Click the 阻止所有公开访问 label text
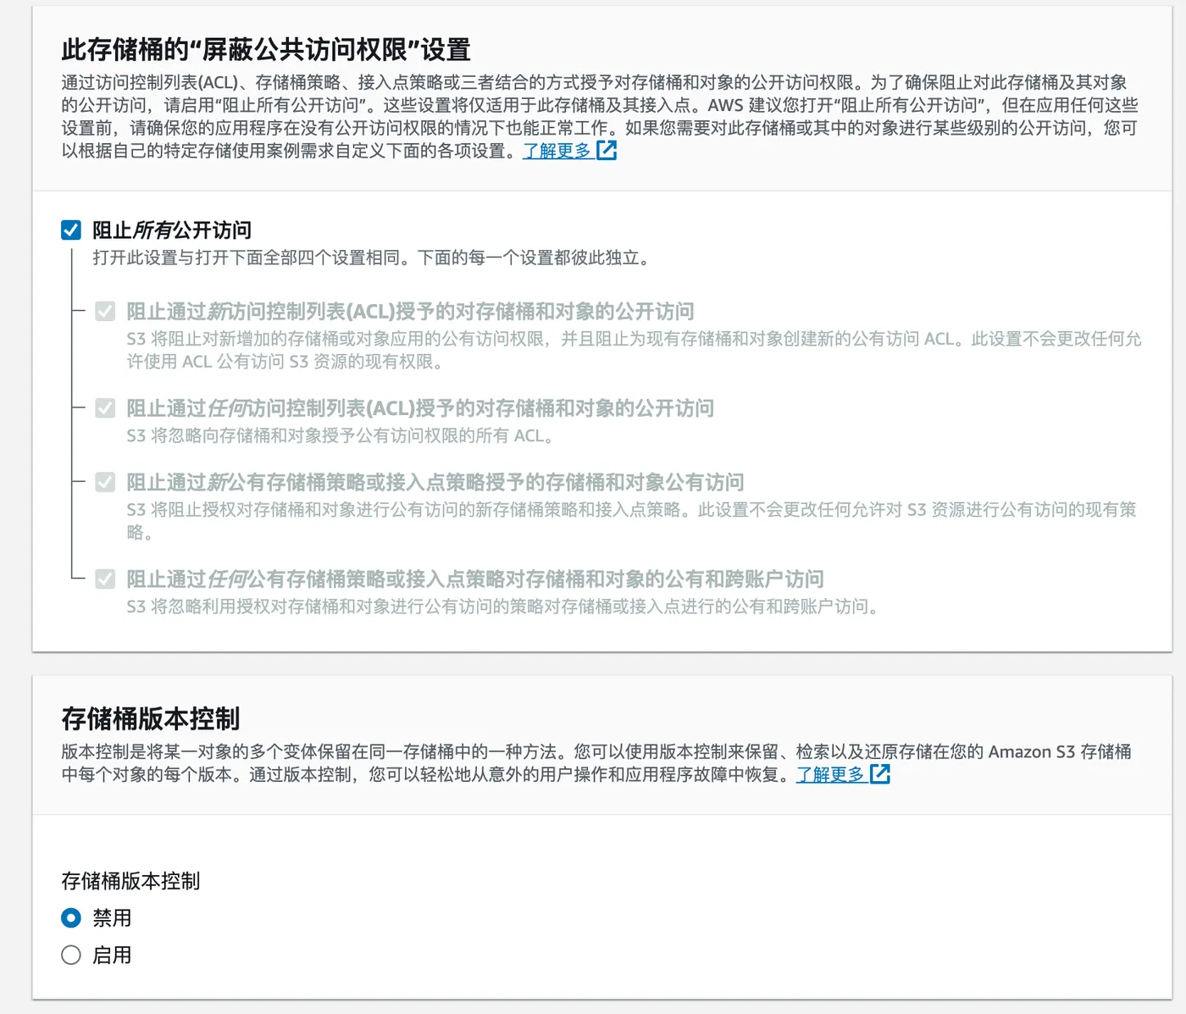This screenshot has height=1014, width=1186. coord(171,230)
